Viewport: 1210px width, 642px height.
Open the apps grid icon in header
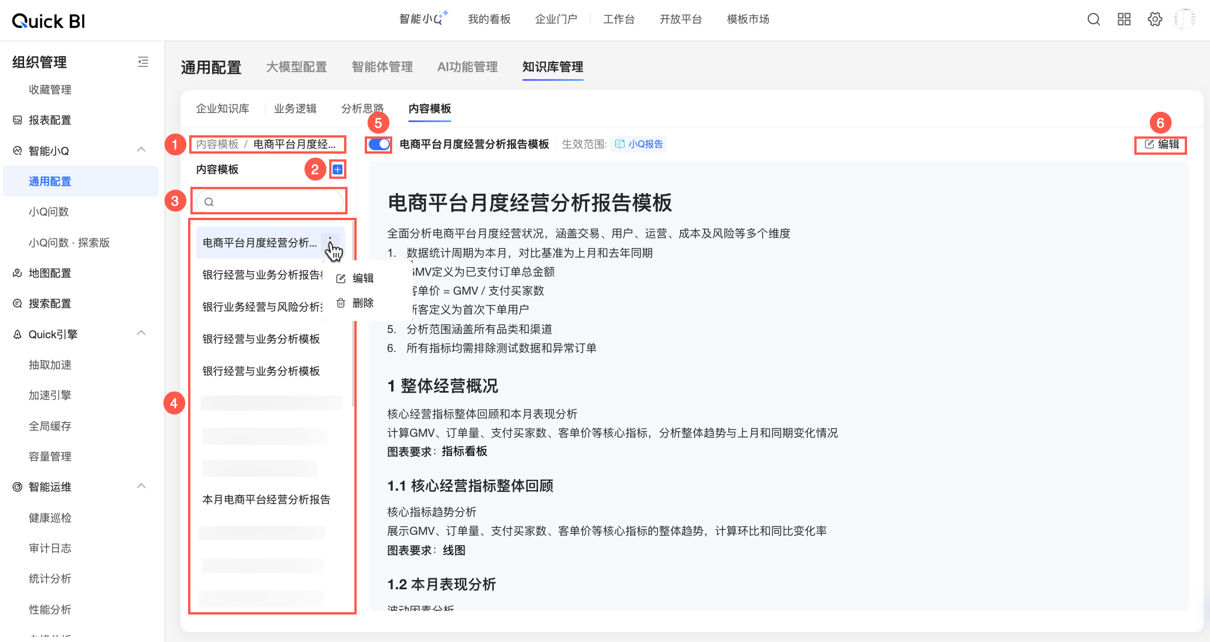1124,19
